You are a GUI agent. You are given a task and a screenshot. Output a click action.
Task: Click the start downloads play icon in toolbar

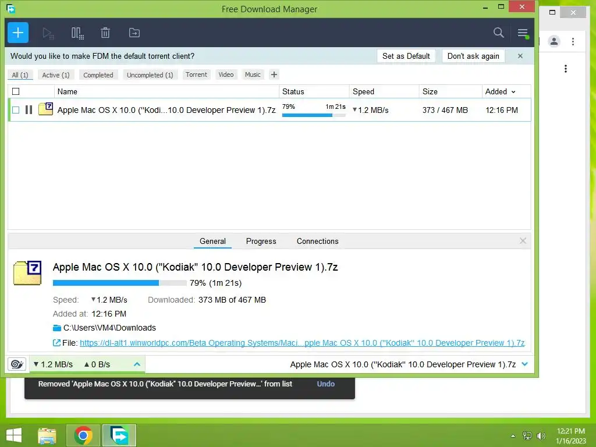[x=48, y=33]
